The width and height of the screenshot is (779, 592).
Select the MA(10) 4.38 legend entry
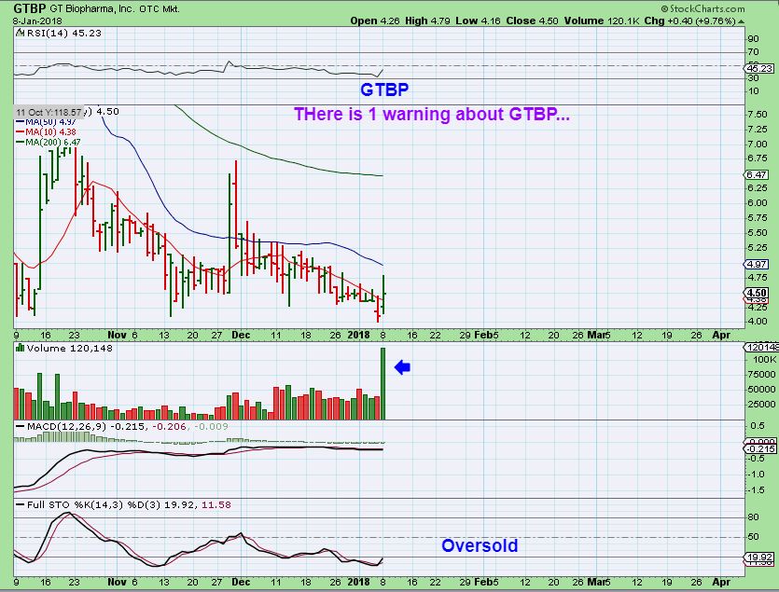(x=47, y=131)
